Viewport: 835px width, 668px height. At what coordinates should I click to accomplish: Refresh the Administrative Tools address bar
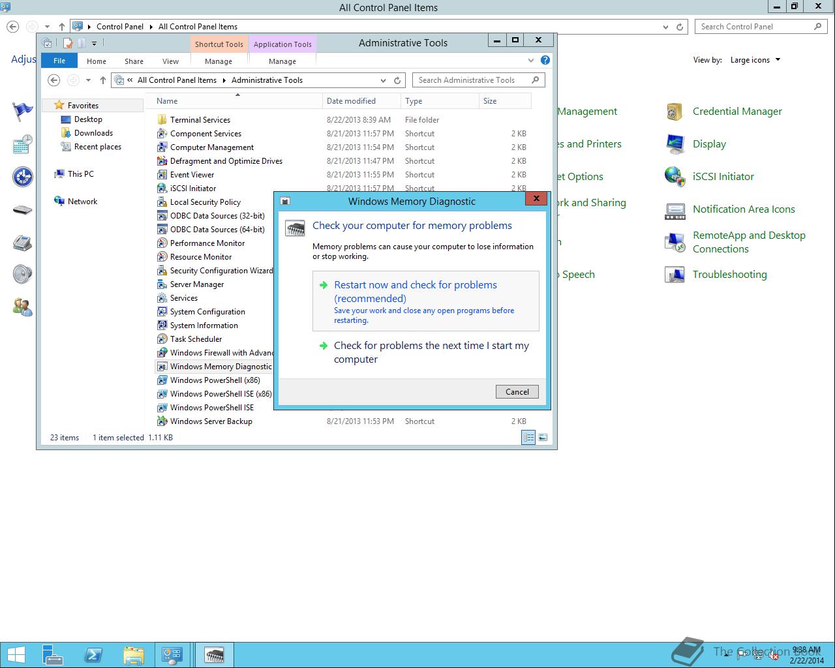(397, 80)
